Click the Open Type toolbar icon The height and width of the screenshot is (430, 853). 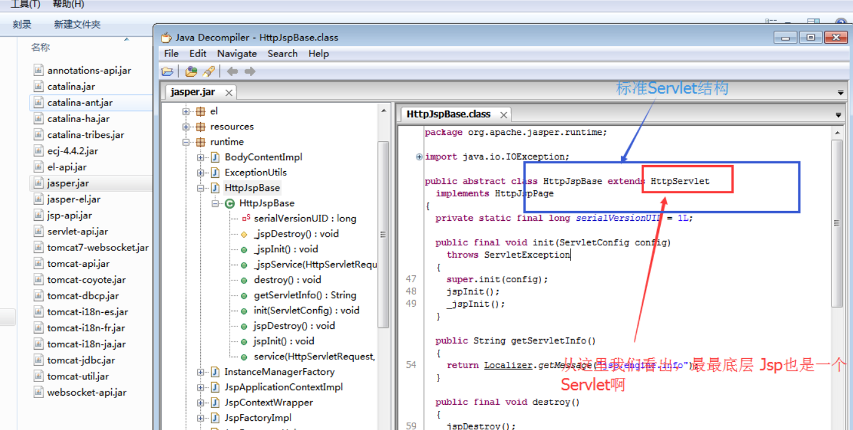click(191, 72)
